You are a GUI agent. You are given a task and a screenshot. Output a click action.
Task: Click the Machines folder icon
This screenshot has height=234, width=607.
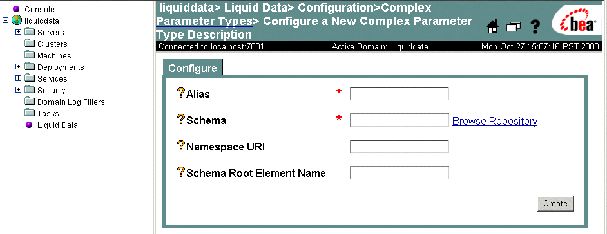coord(30,55)
